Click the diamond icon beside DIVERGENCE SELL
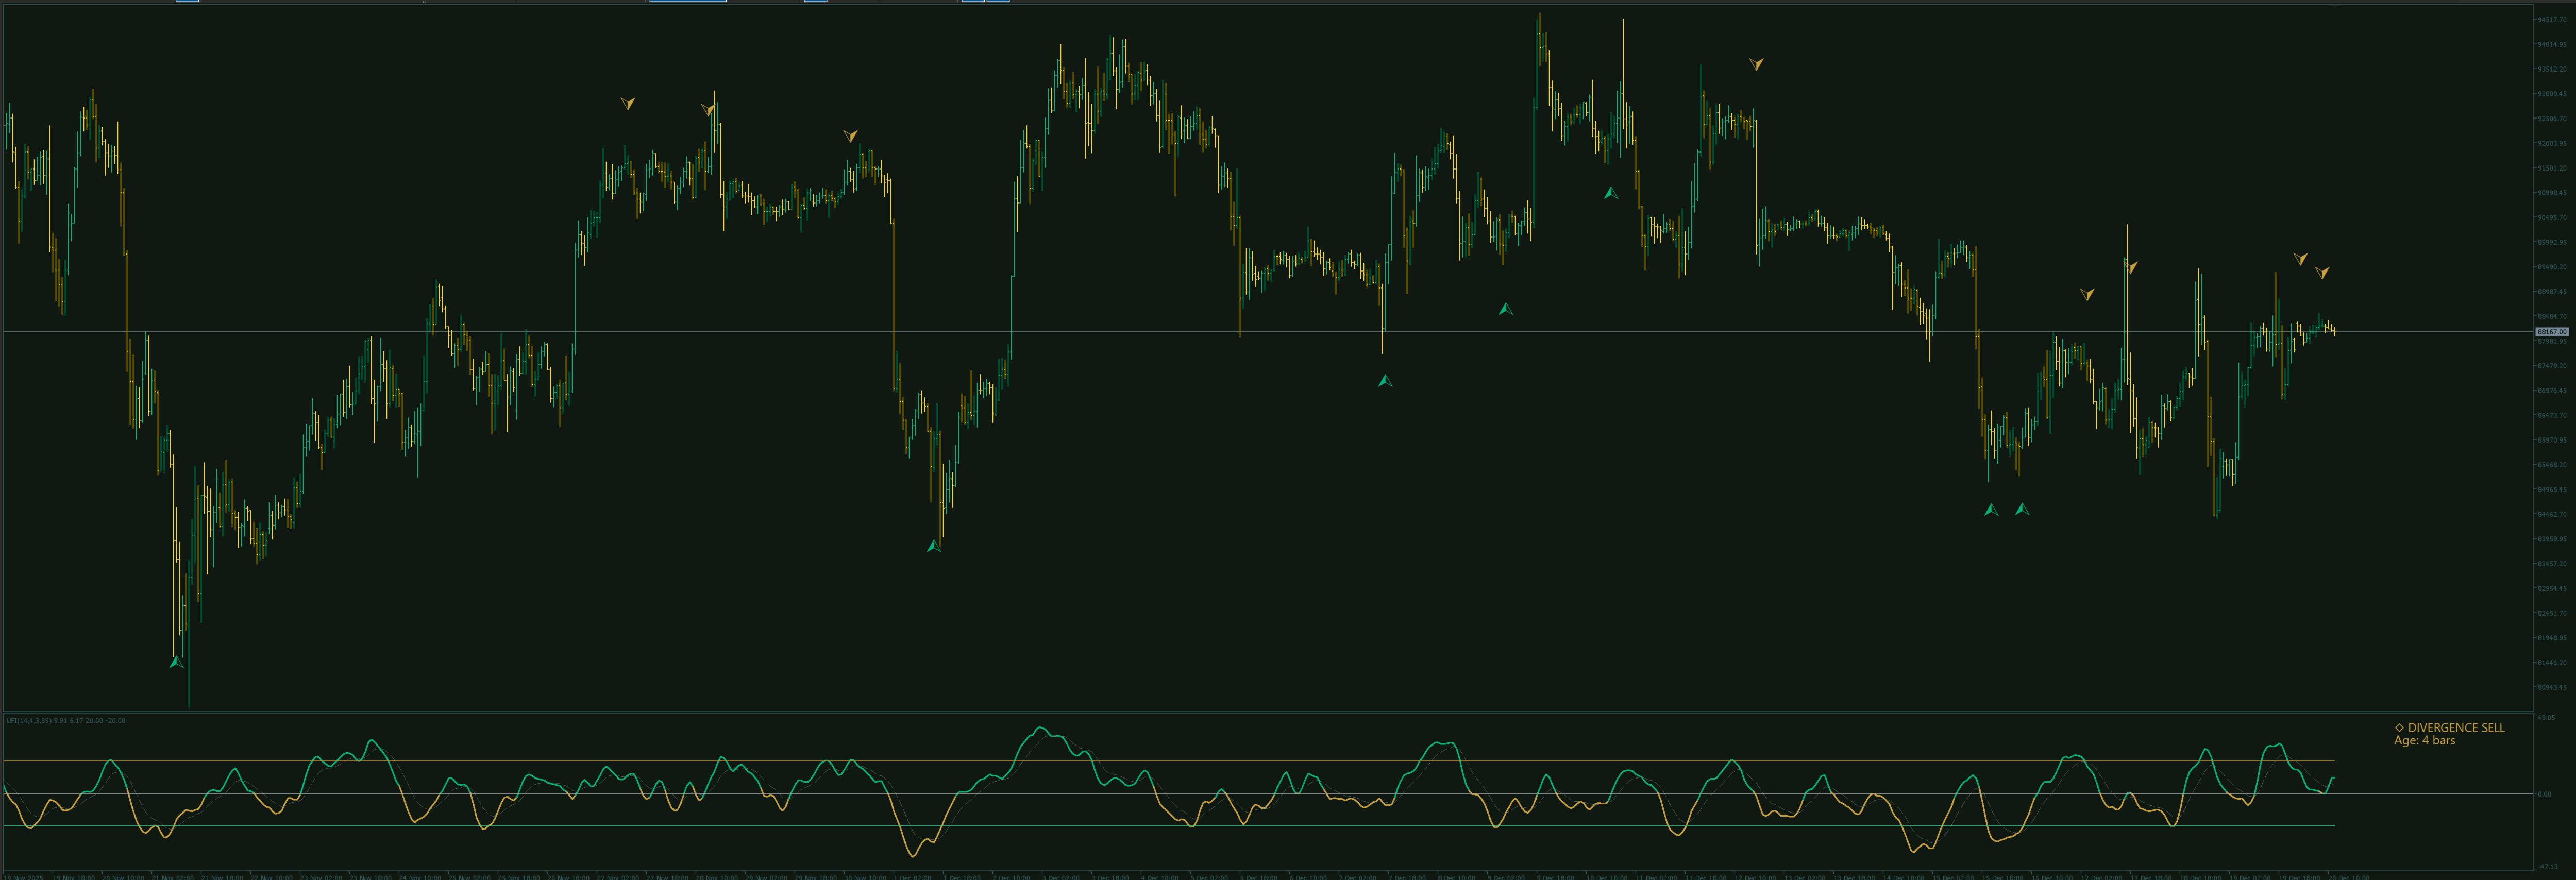The image size is (2576, 880). pyautogui.click(x=2399, y=728)
